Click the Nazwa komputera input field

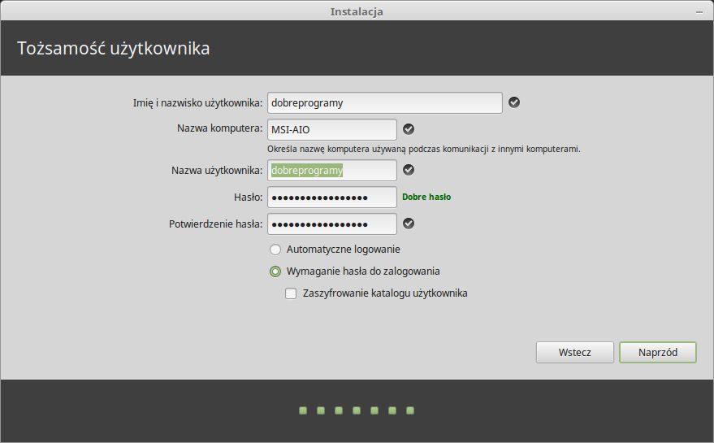pos(332,129)
